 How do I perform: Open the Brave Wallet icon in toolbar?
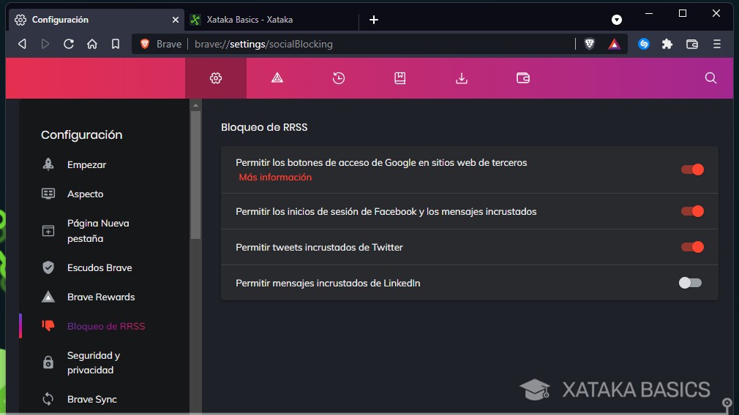(x=692, y=44)
